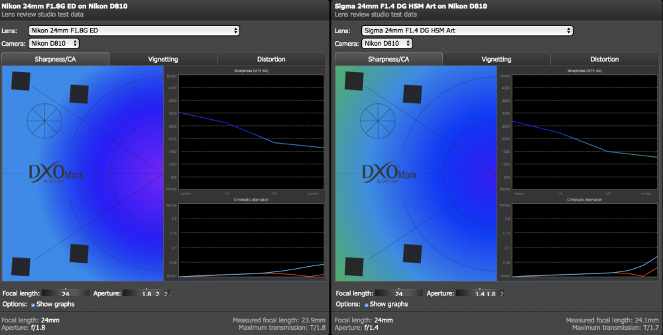Image resolution: width=663 pixels, height=335 pixels.
Task: Select Sharpness/CA tab in the Nikon panel
Action: coord(56,59)
